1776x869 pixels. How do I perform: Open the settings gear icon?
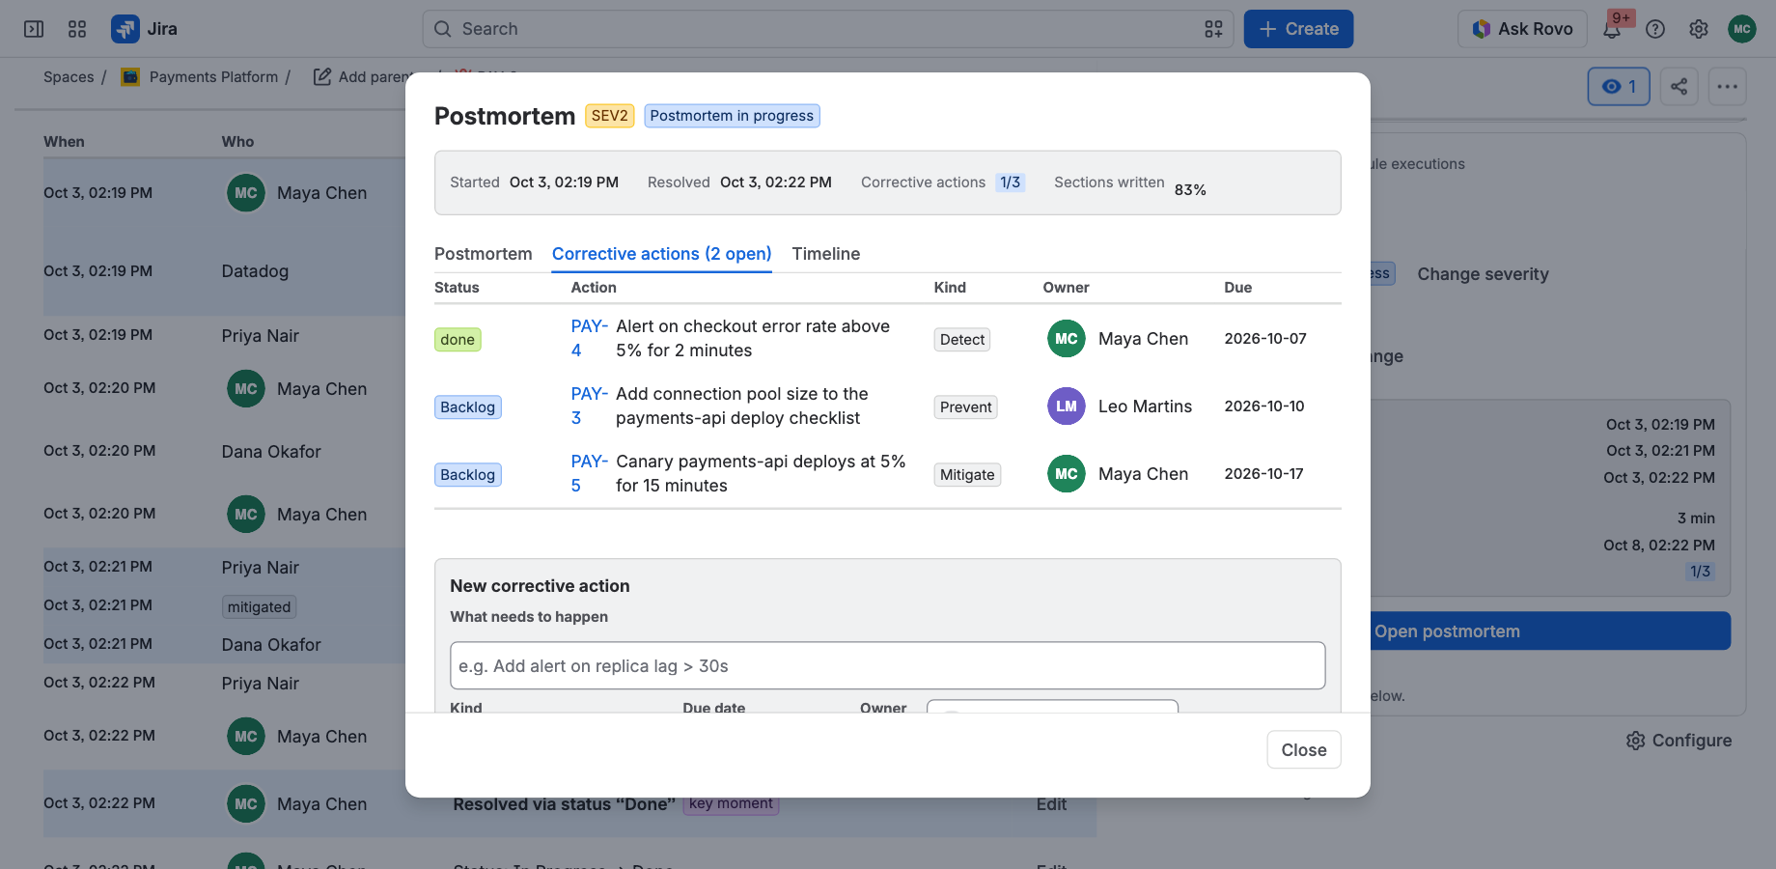point(1699,29)
